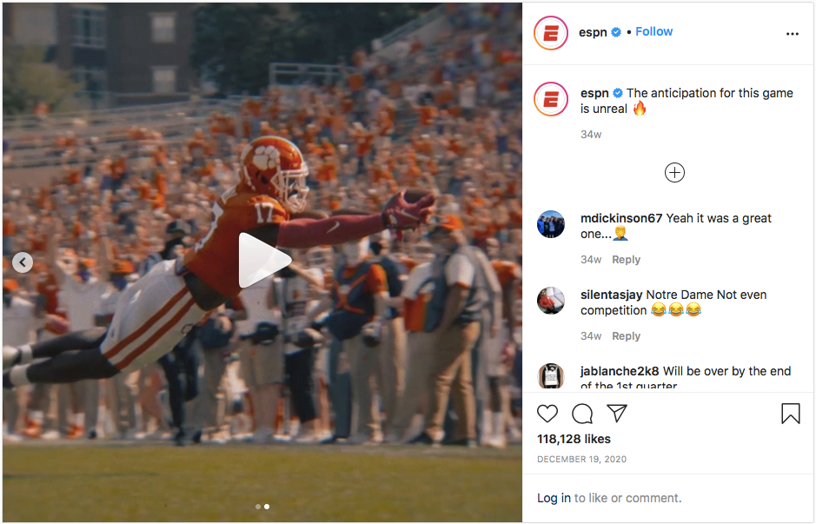
Task: Follow the espn account
Action: tap(653, 31)
